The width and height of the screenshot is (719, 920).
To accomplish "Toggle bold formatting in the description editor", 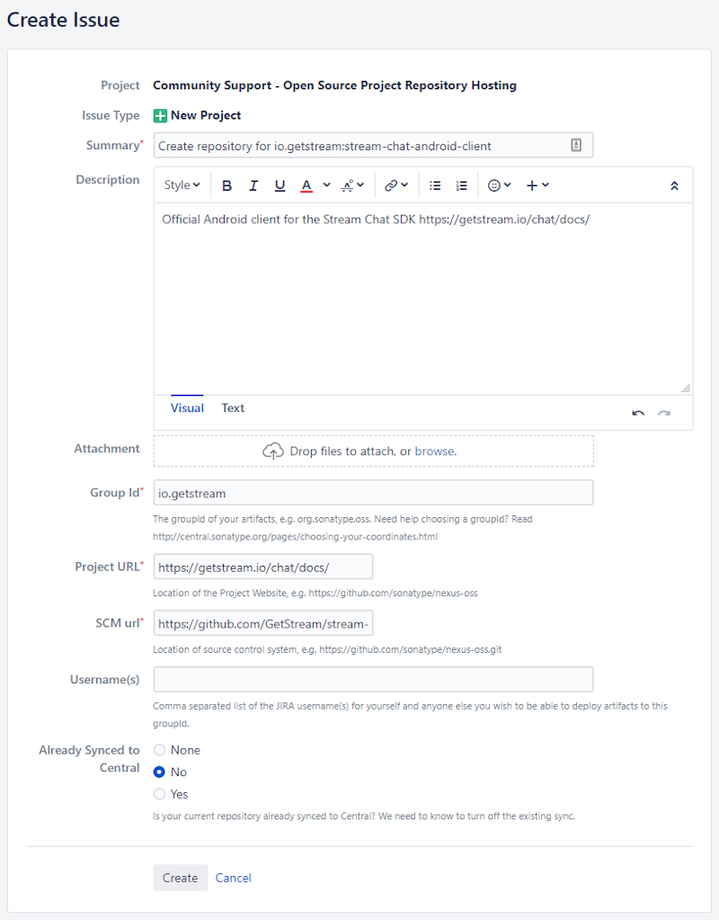I will 226,185.
